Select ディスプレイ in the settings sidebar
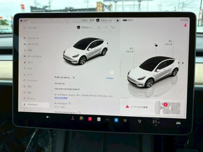203x152 pixels. click(x=33, y=80)
